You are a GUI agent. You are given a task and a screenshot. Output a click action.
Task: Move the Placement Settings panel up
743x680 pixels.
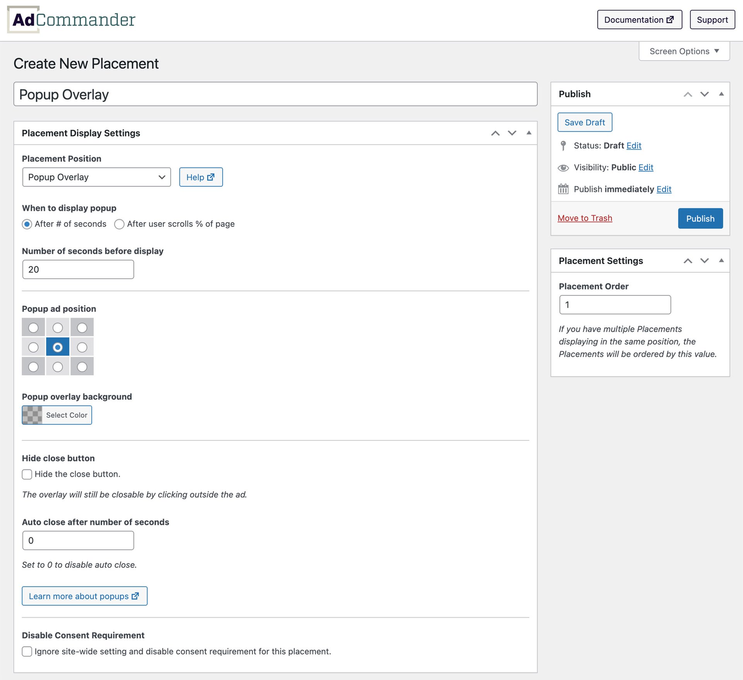(688, 260)
